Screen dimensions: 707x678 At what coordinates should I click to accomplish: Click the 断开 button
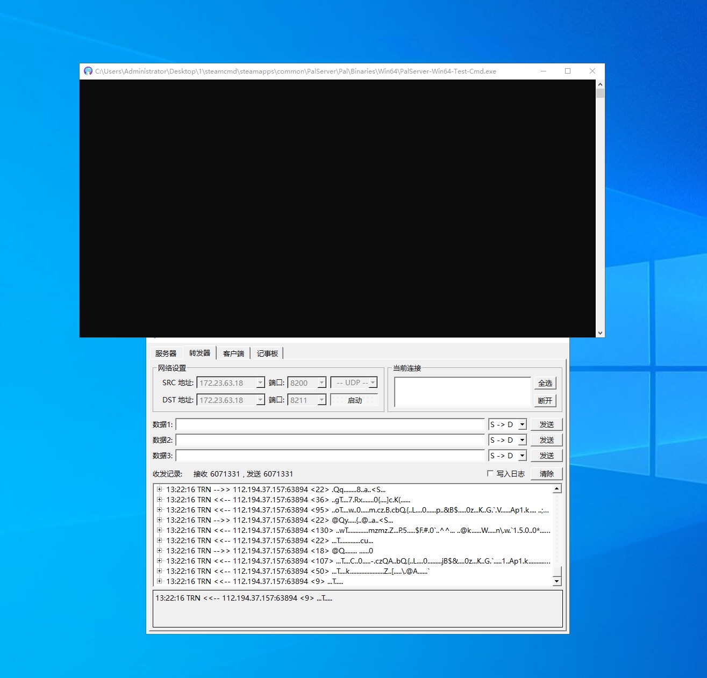[x=545, y=401]
